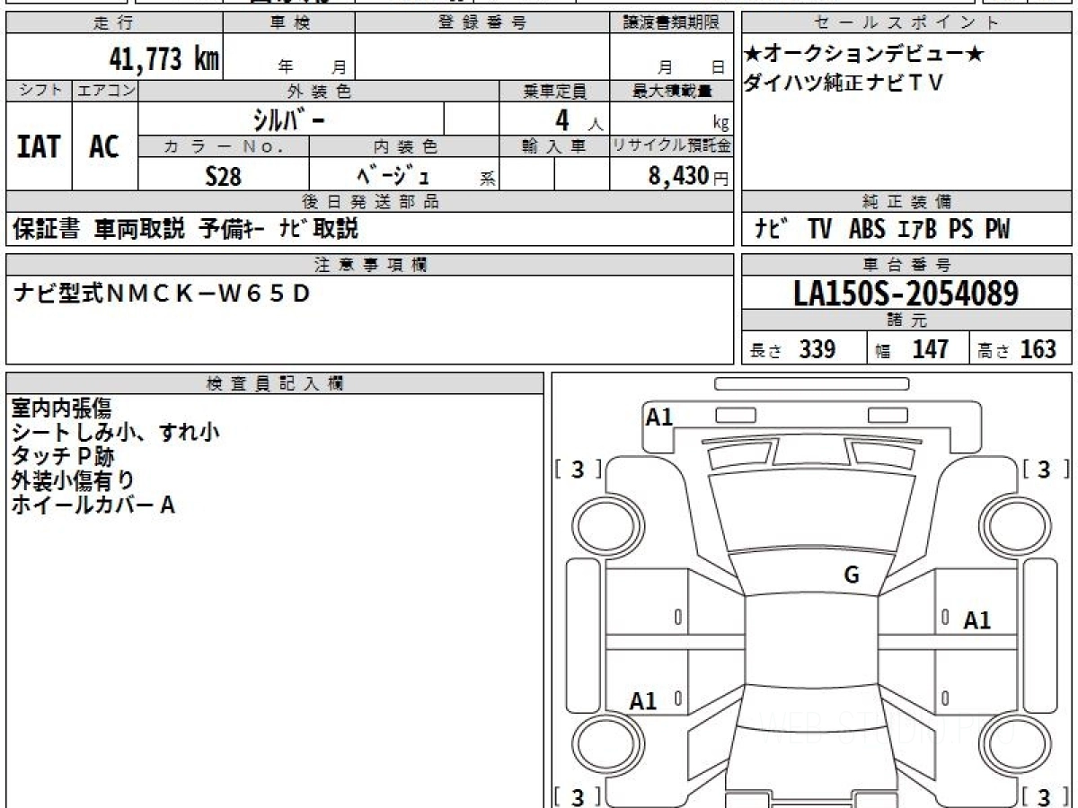Viewport: 1078px width, 808px height.
Task: Click the A1 mark at front bumper
Action: point(658,417)
